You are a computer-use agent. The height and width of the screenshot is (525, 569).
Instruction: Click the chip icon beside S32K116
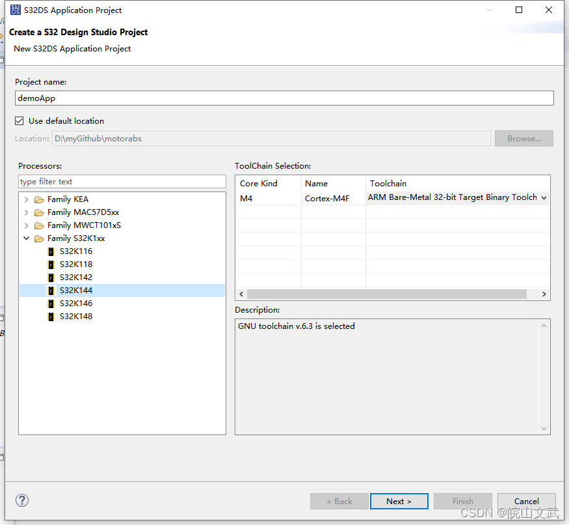pyautogui.click(x=51, y=251)
